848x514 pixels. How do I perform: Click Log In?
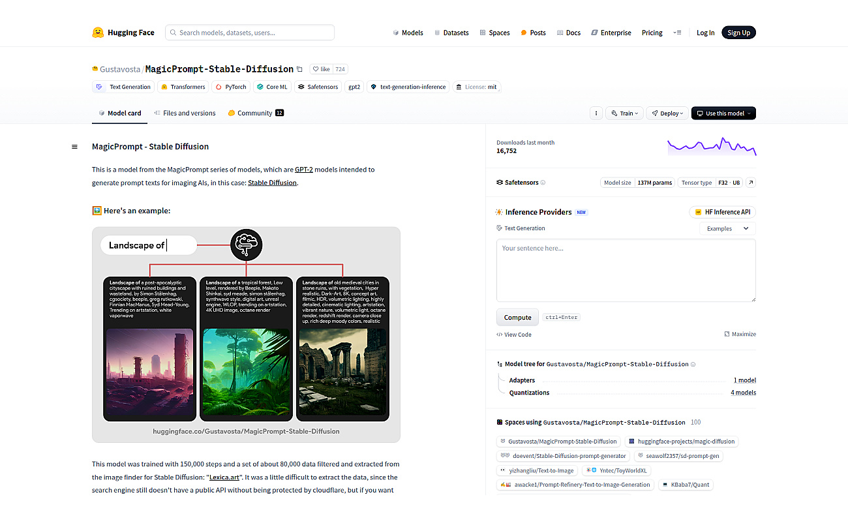click(705, 33)
